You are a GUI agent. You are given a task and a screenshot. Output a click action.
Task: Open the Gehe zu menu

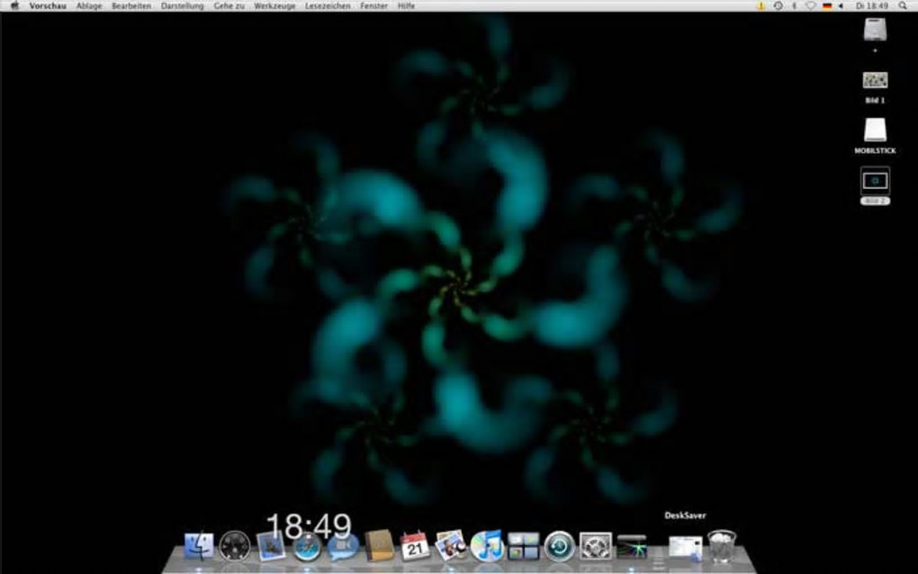(x=229, y=6)
